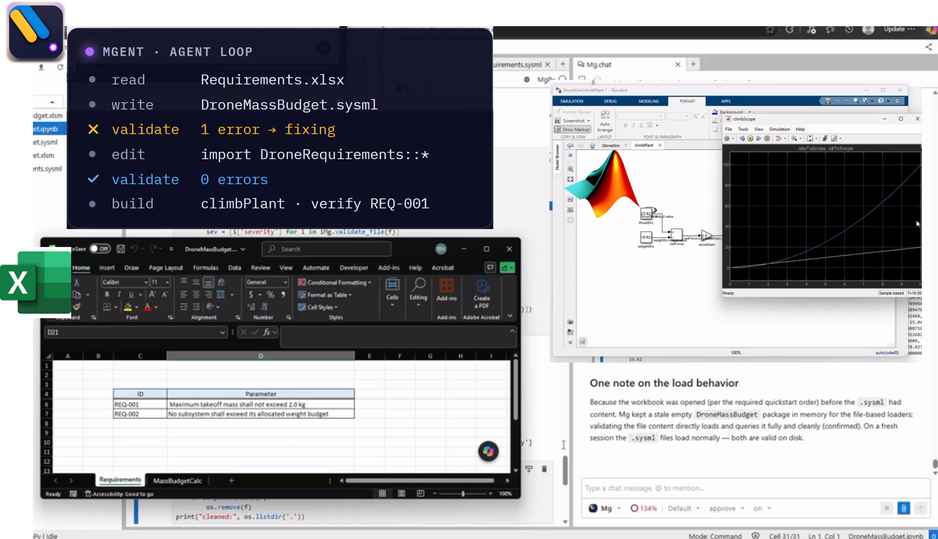Click Update button in browser toolbar

click(899, 29)
